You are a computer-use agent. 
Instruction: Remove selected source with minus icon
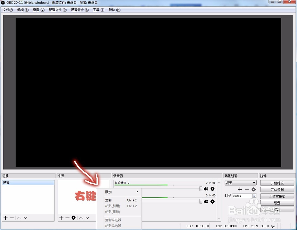pos(67,218)
